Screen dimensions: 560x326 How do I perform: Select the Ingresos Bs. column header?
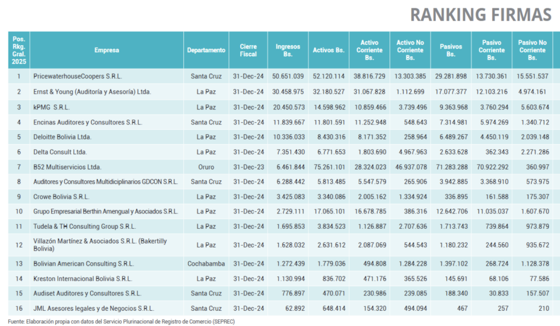(288, 50)
